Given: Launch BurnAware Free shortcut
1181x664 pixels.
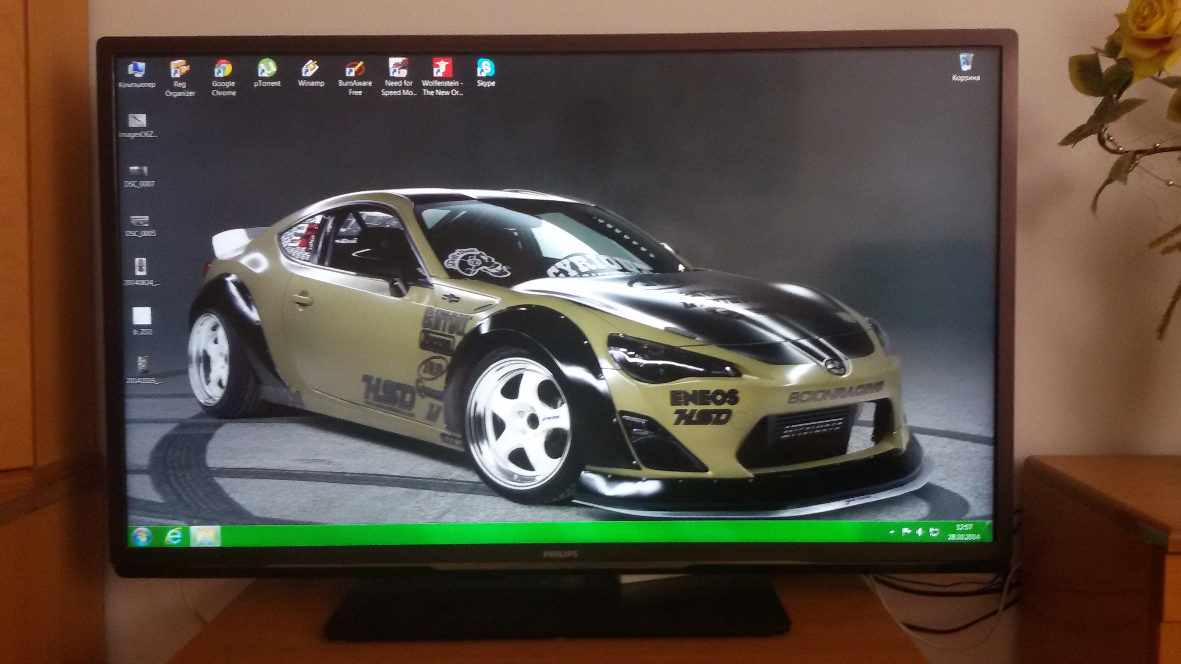Looking at the screenshot, I should 355,77.
